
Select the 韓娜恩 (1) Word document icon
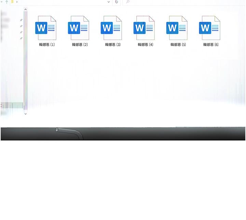click(45, 28)
